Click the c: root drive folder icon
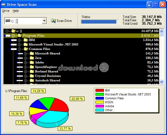This screenshot has width=167, height=135. (x=13, y=31)
